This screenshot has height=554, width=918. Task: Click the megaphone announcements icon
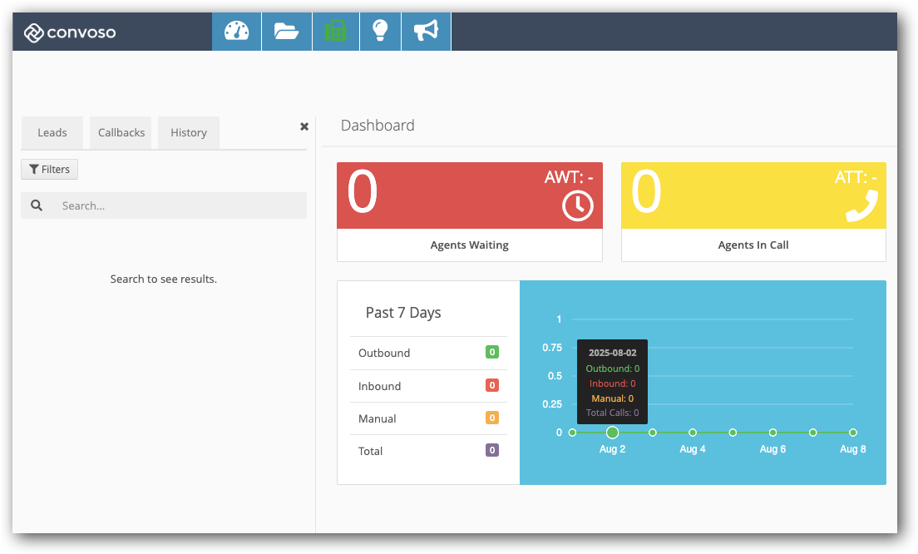[x=426, y=32]
